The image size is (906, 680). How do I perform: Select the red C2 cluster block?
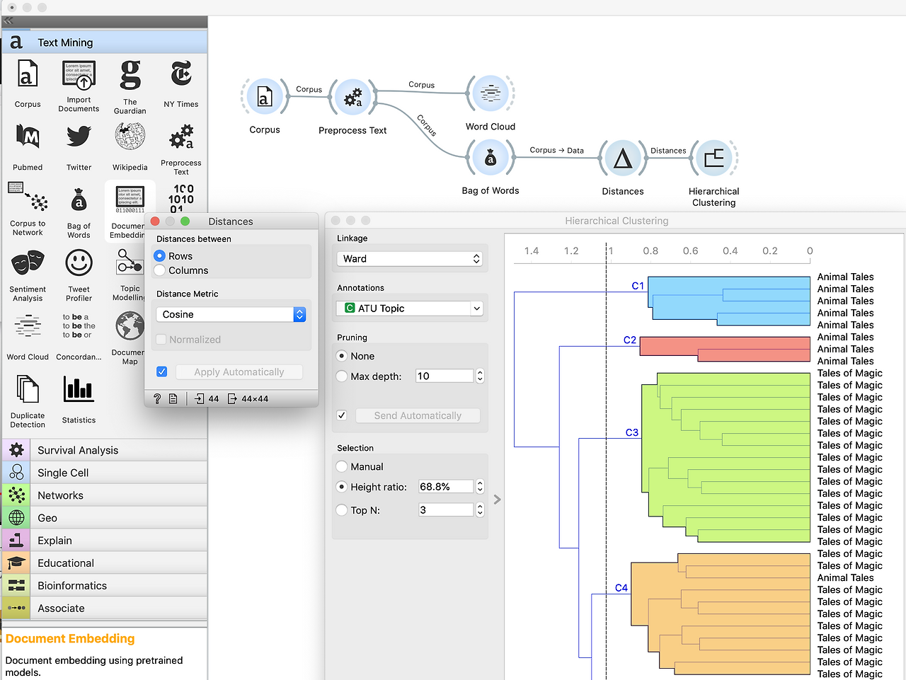725,350
